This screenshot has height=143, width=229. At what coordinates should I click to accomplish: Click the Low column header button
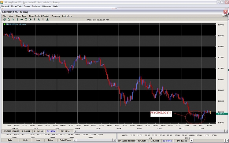[x=38, y=140]
